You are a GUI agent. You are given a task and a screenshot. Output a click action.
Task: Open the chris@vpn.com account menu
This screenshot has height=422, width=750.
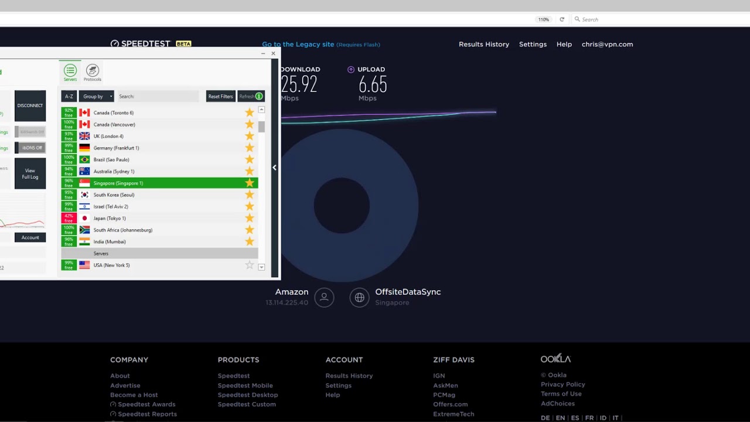pyautogui.click(x=607, y=44)
